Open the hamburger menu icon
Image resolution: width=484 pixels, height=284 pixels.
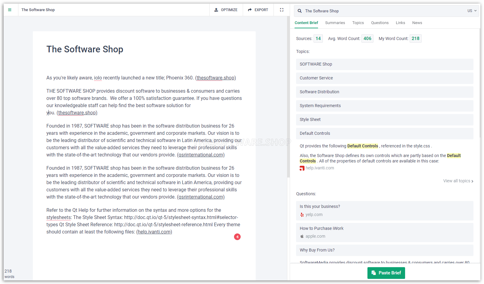click(10, 10)
